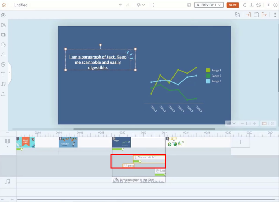The width and height of the screenshot is (279, 202).
Task: Open the translate language tool
Action: pyautogui.click(x=259, y=5)
